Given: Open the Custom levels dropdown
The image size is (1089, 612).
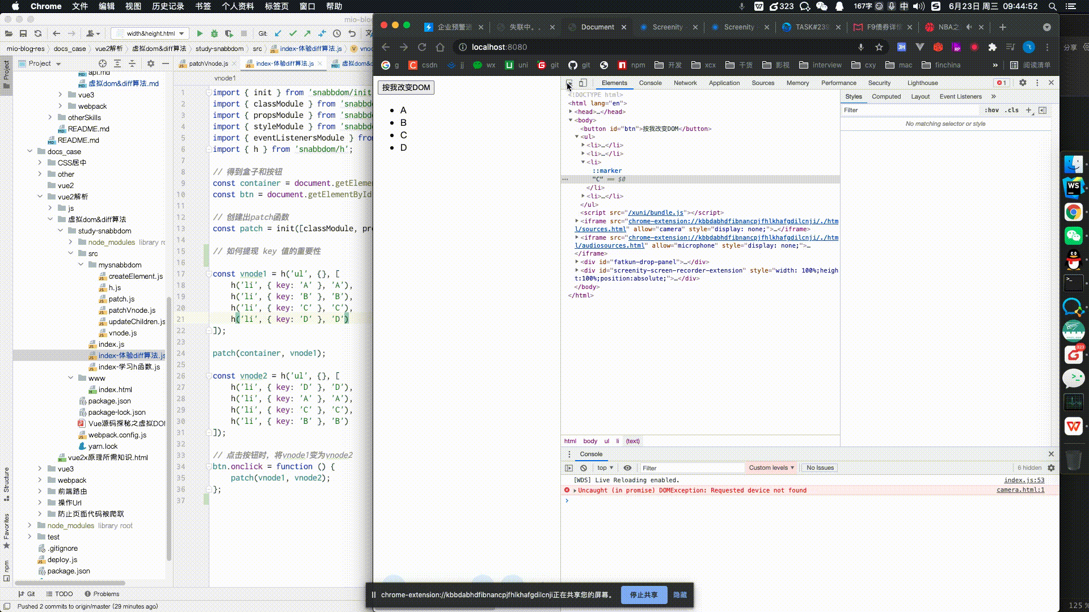Looking at the screenshot, I should tap(771, 468).
